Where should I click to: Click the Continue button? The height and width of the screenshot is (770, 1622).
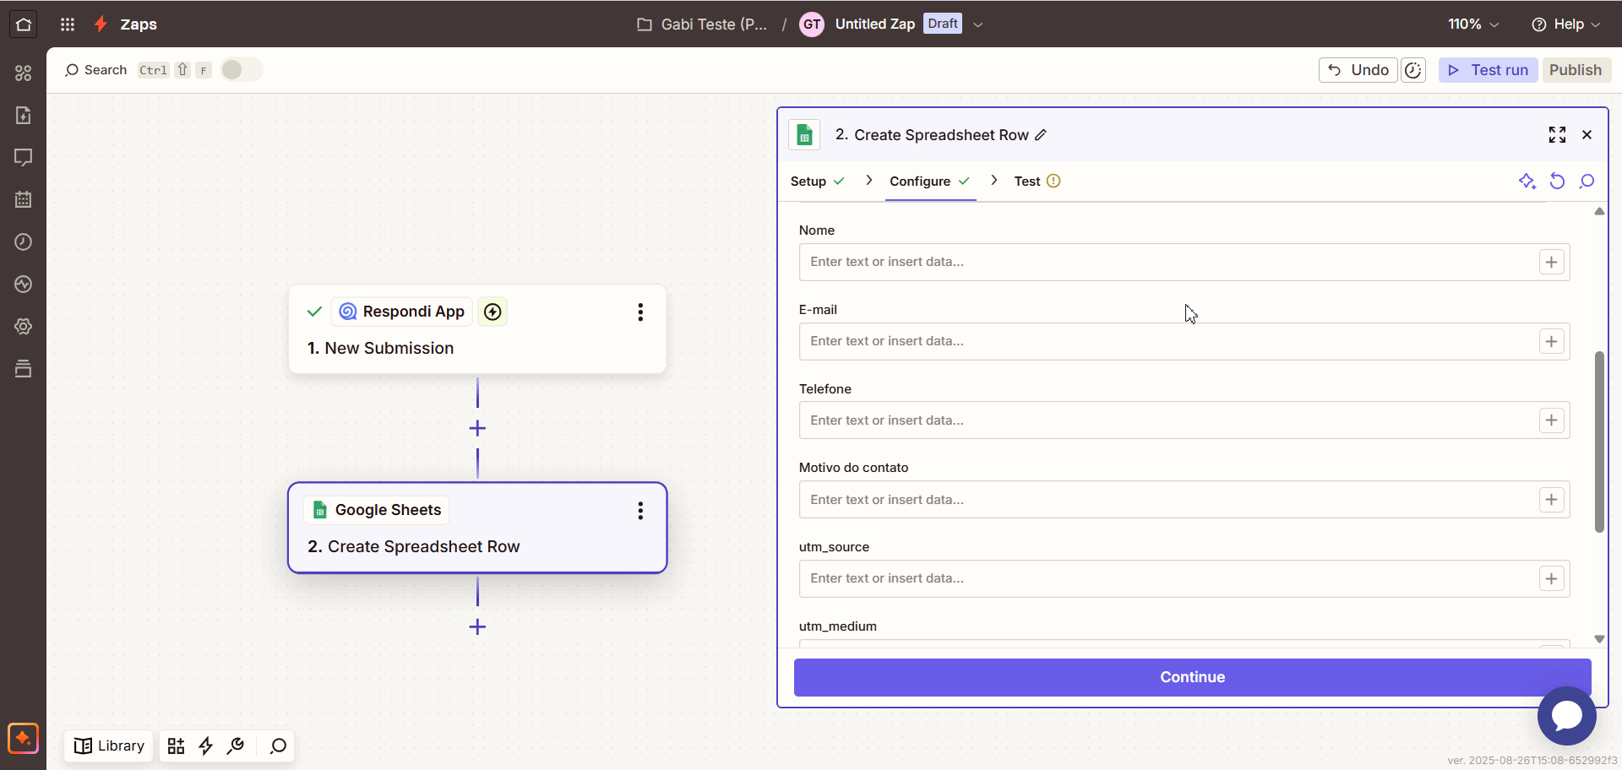pos(1192,677)
